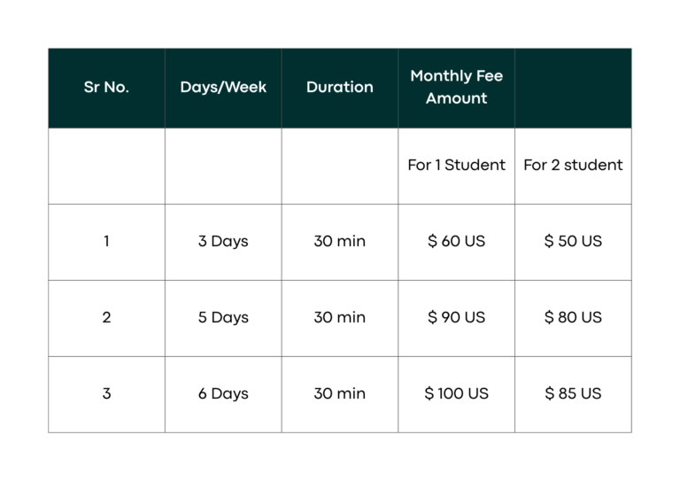Click serial number 3 in the table
Viewport: 680px width, 481px height.
(106, 393)
